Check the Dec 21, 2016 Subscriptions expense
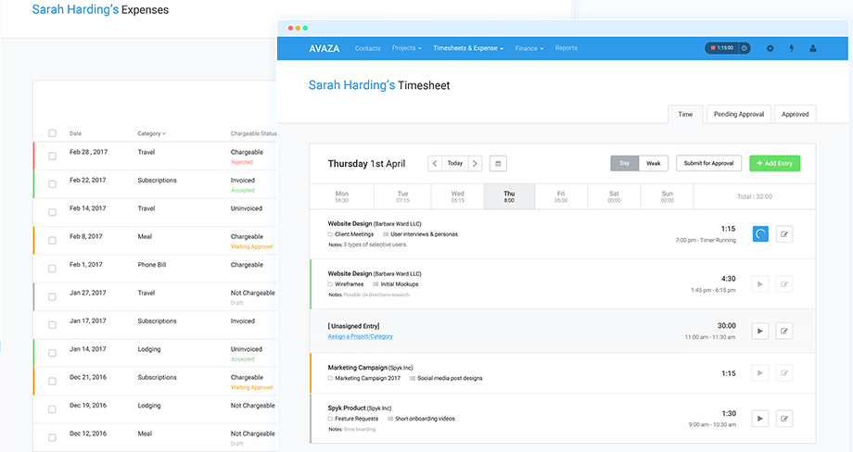The height and width of the screenshot is (452, 853). (52, 382)
